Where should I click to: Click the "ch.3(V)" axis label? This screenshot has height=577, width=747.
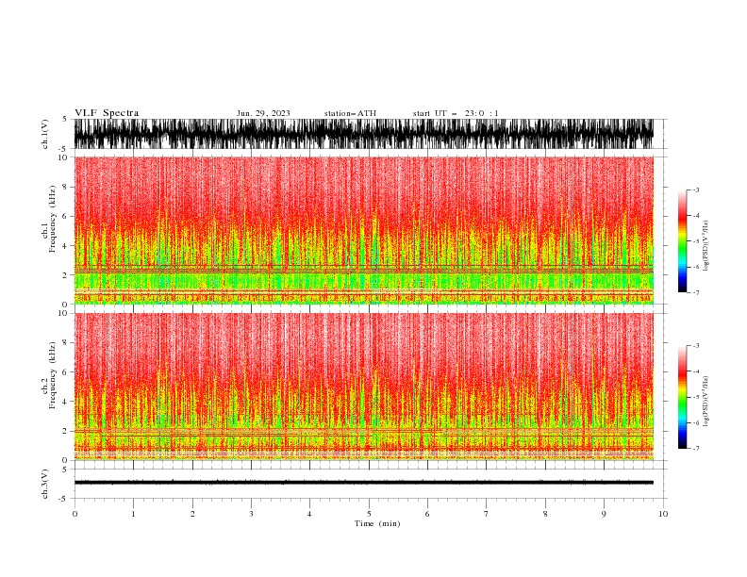[45, 484]
